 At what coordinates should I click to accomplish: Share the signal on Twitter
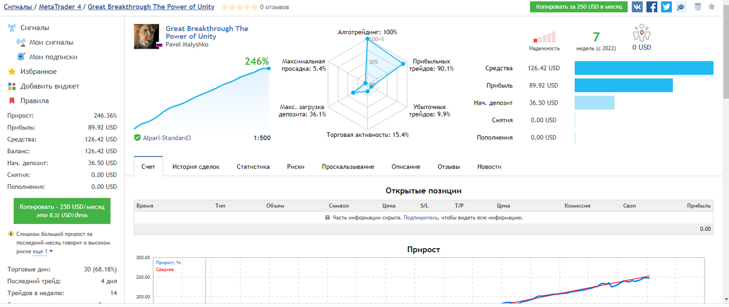(667, 7)
